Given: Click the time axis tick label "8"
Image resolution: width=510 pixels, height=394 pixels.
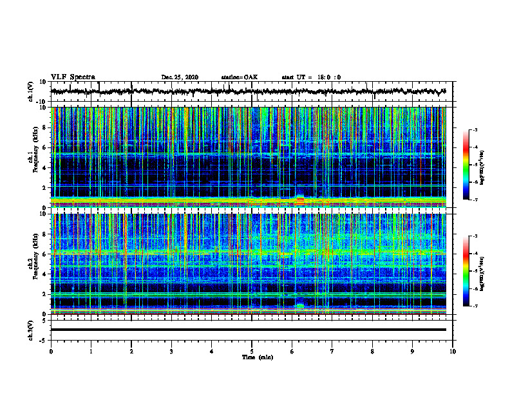Looking at the screenshot, I should tap(372, 352).
